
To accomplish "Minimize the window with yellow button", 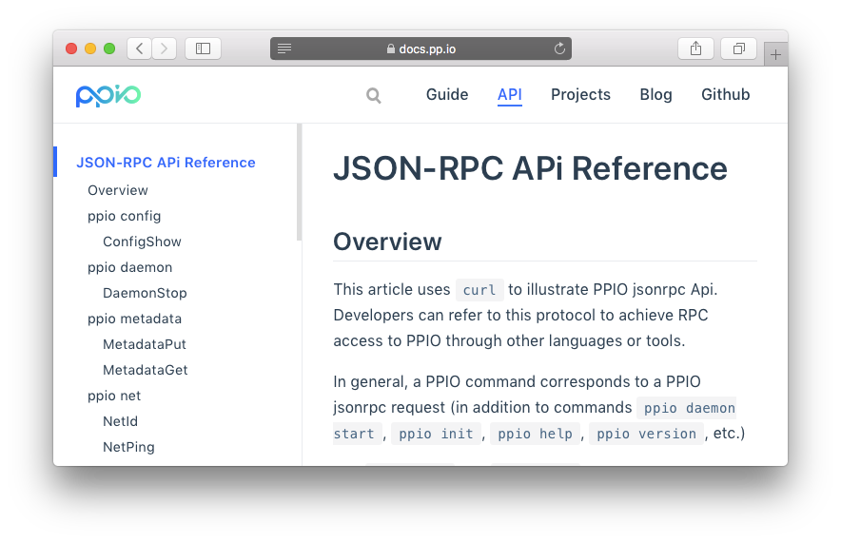I will coord(90,48).
